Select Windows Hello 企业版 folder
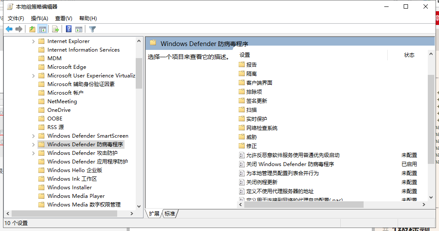Viewport: 439px width, 231px height. point(75,170)
